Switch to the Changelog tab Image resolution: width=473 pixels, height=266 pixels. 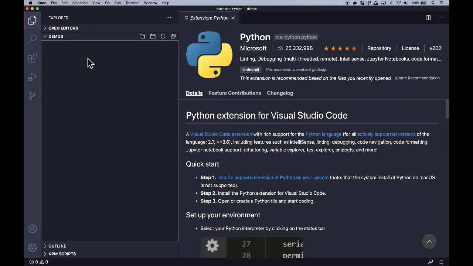280,93
